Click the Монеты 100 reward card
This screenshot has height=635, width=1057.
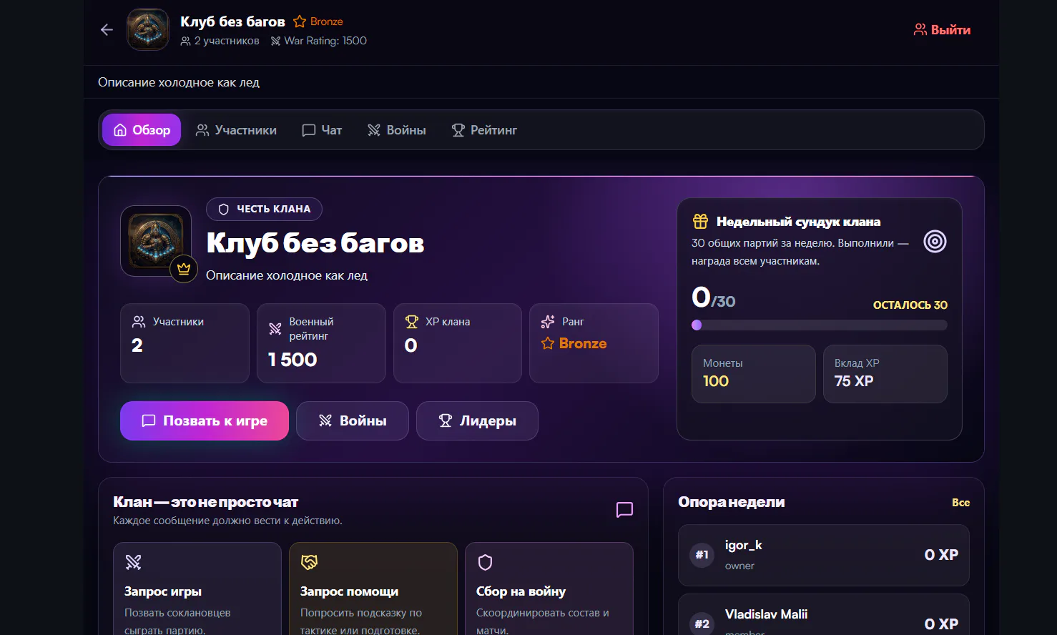(754, 374)
